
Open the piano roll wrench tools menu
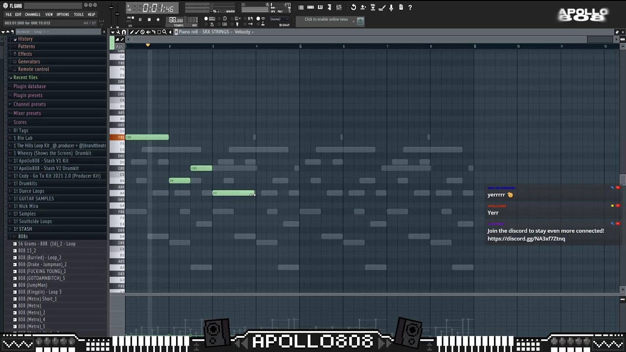coord(118,32)
